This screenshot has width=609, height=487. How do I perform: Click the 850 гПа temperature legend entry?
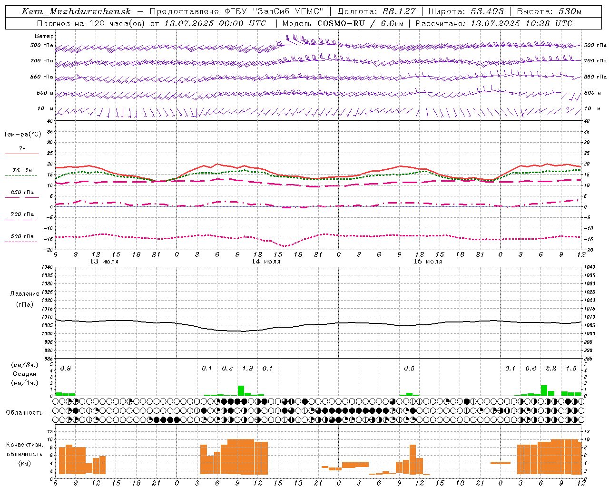pos(22,193)
